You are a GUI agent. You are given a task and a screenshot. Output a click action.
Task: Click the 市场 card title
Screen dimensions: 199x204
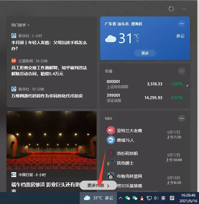(108, 71)
